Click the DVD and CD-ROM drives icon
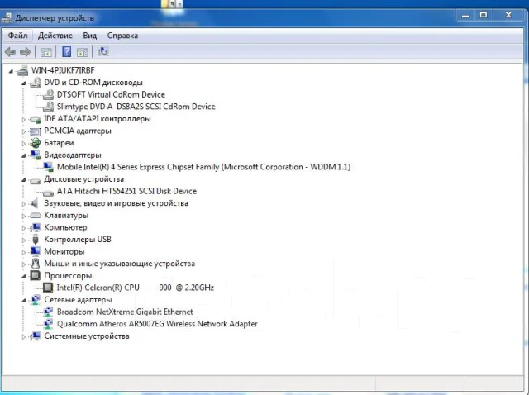The image size is (529, 395). 36,83
